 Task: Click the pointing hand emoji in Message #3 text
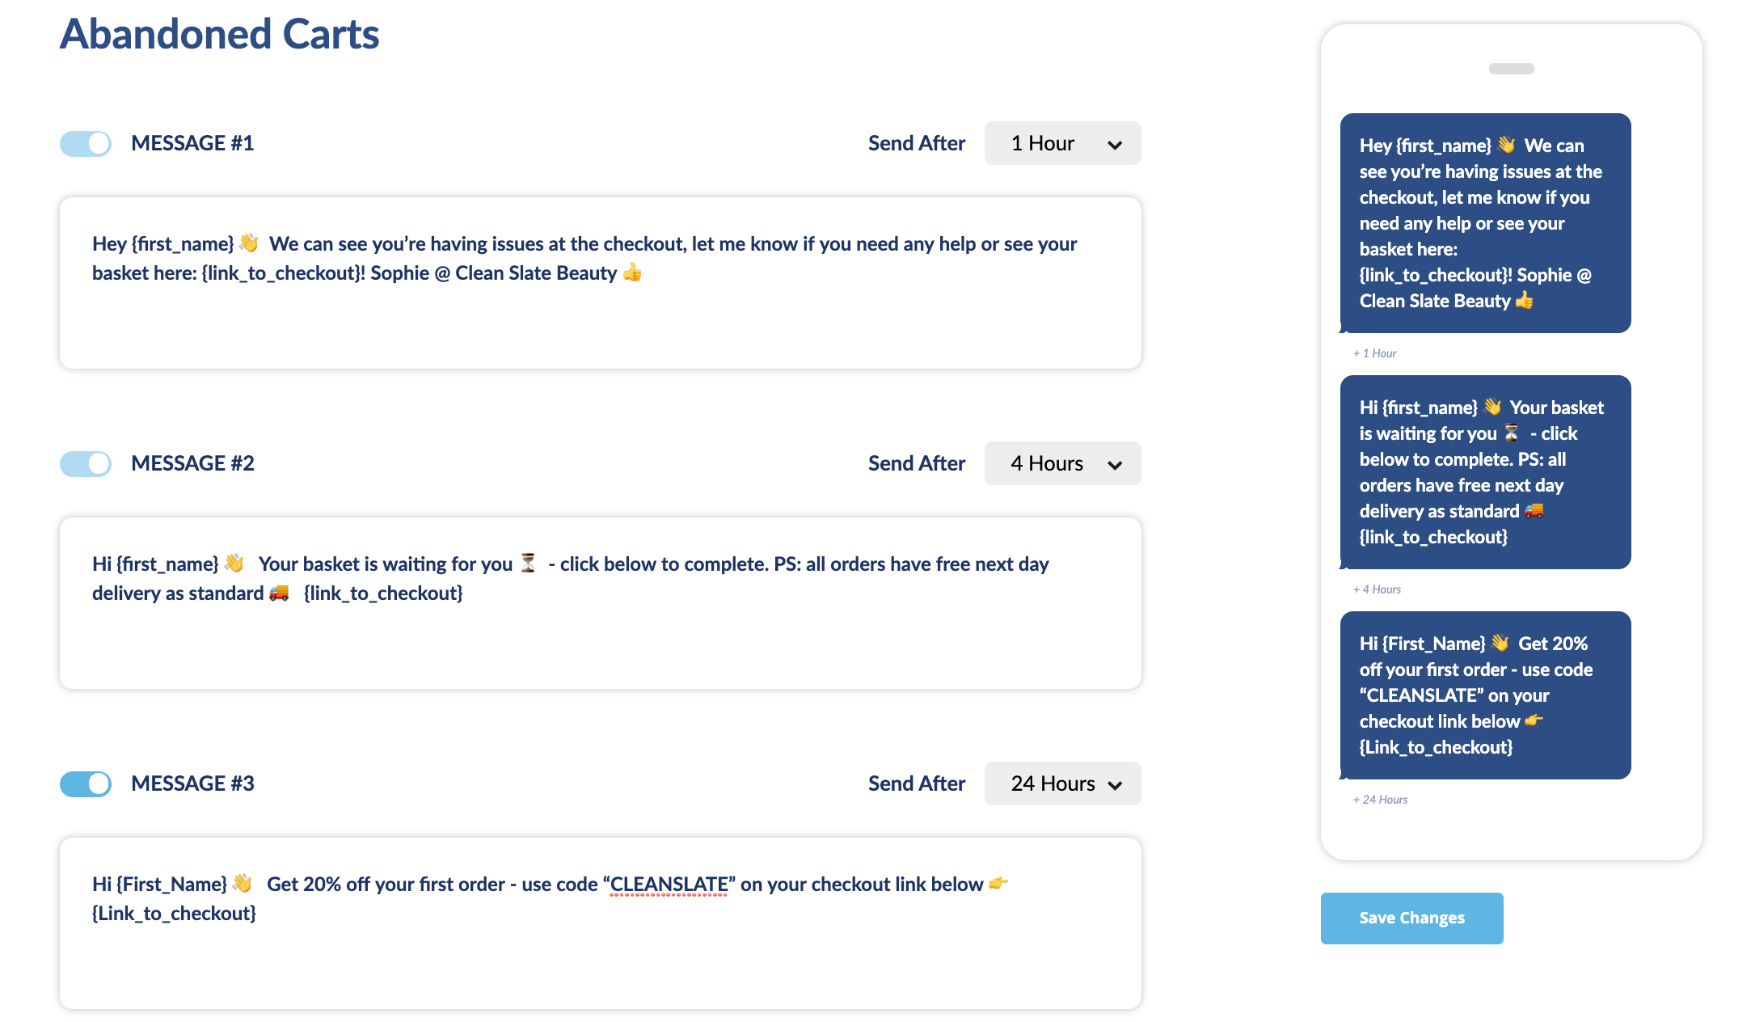pyautogui.click(x=998, y=883)
